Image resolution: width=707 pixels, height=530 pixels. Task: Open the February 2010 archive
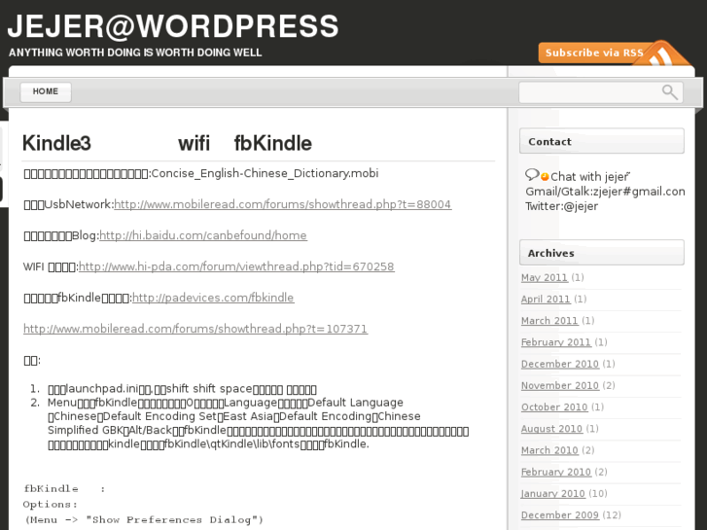[x=556, y=473]
